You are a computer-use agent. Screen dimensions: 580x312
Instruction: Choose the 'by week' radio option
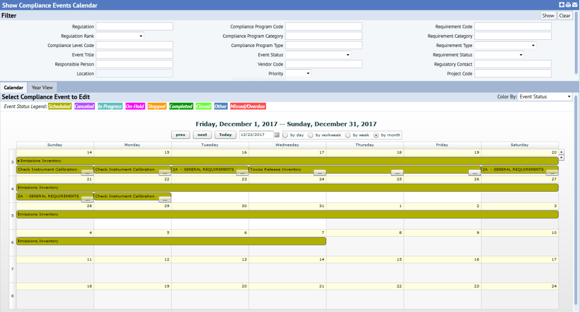click(348, 135)
